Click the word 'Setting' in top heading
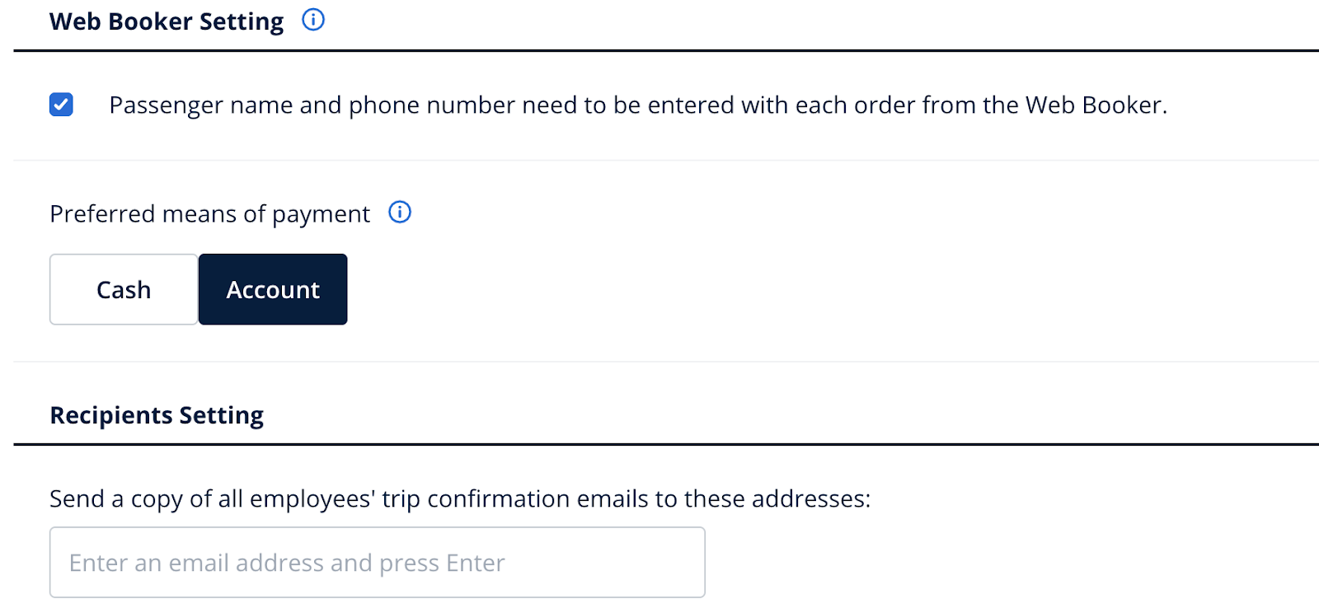Screen dimensions: 1319x613 (x=242, y=22)
